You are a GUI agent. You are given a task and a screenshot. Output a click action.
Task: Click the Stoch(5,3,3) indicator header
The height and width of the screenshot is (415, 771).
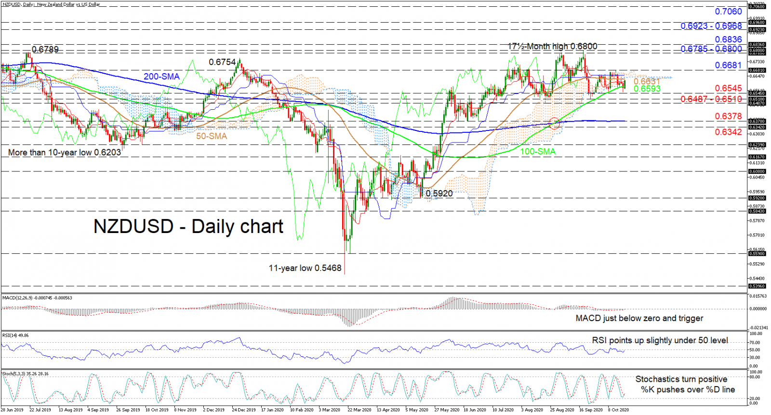pyautogui.click(x=25, y=374)
